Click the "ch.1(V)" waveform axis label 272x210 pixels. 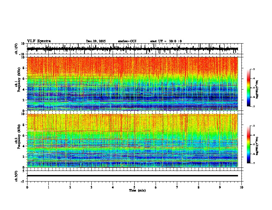click(x=16, y=49)
